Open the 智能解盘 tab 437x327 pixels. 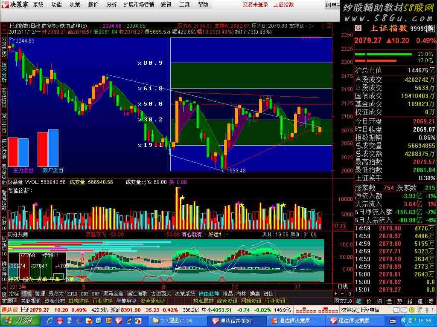126,301
